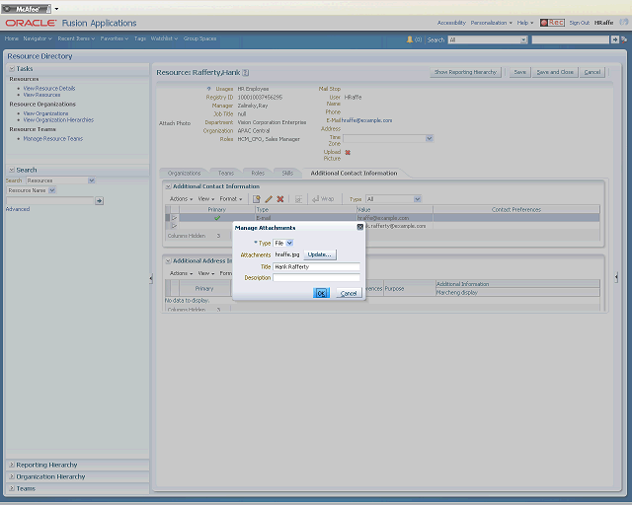Open View Resources link
Screen dimensions: 632x505
coord(41,95)
